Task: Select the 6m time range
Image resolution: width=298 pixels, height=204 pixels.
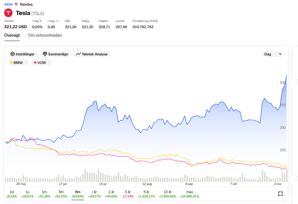Action: pyautogui.click(x=78, y=194)
